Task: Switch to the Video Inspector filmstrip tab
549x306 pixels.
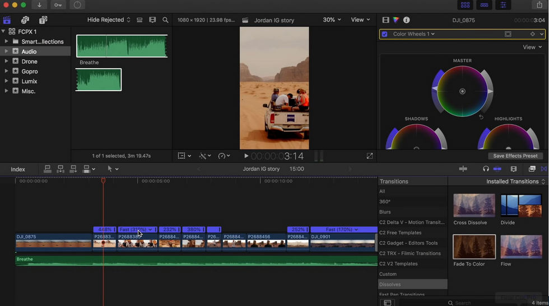Action: (385, 20)
